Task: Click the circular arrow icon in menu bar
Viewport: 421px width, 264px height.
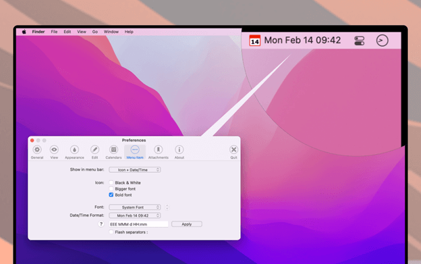Action: pos(382,41)
